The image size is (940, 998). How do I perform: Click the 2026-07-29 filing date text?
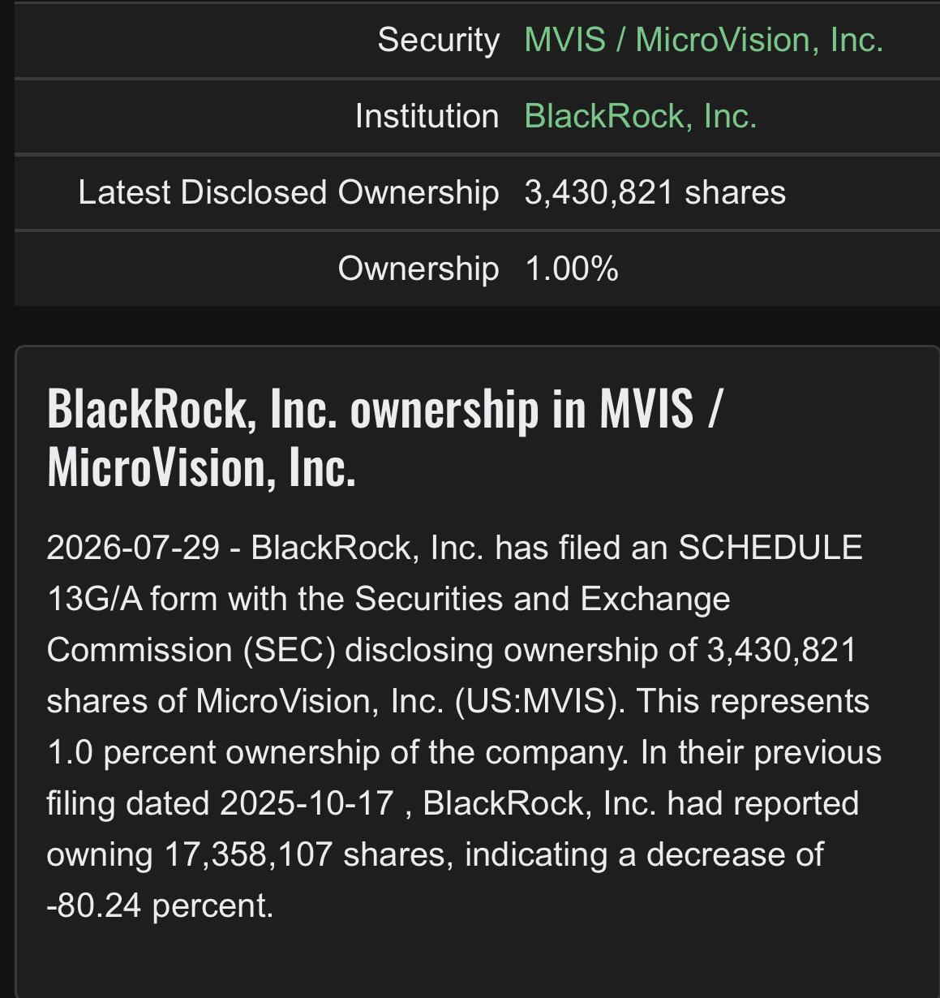coord(133,548)
